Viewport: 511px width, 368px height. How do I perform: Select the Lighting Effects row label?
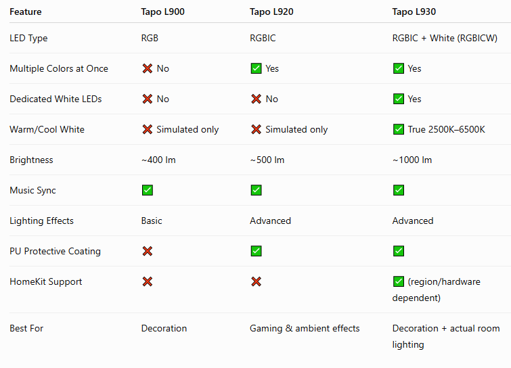[41, 221]
